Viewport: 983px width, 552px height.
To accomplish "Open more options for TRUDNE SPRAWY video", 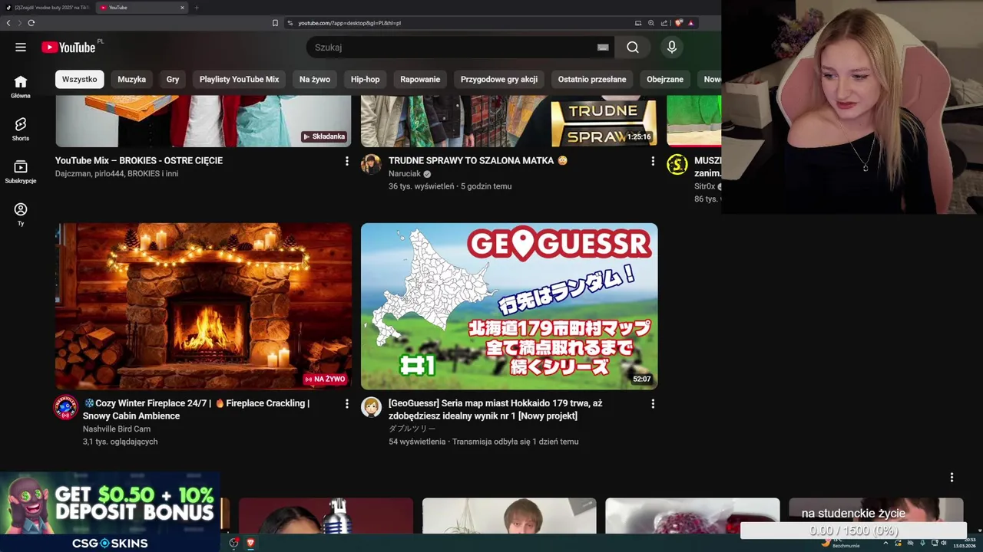I will click(653, 161).
